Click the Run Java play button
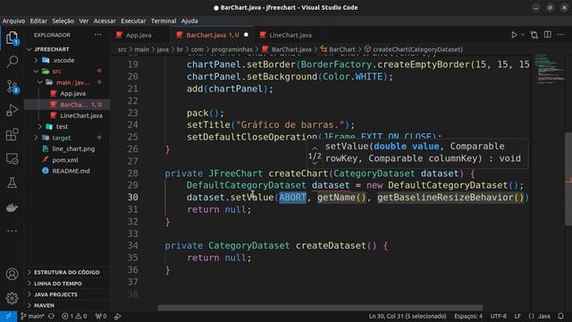Viewport: 572px width, 322px height. [x=514, y=35]
